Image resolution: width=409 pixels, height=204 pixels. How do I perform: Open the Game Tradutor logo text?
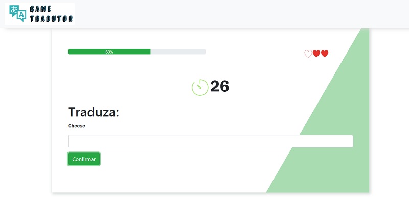tap(51, 14)
